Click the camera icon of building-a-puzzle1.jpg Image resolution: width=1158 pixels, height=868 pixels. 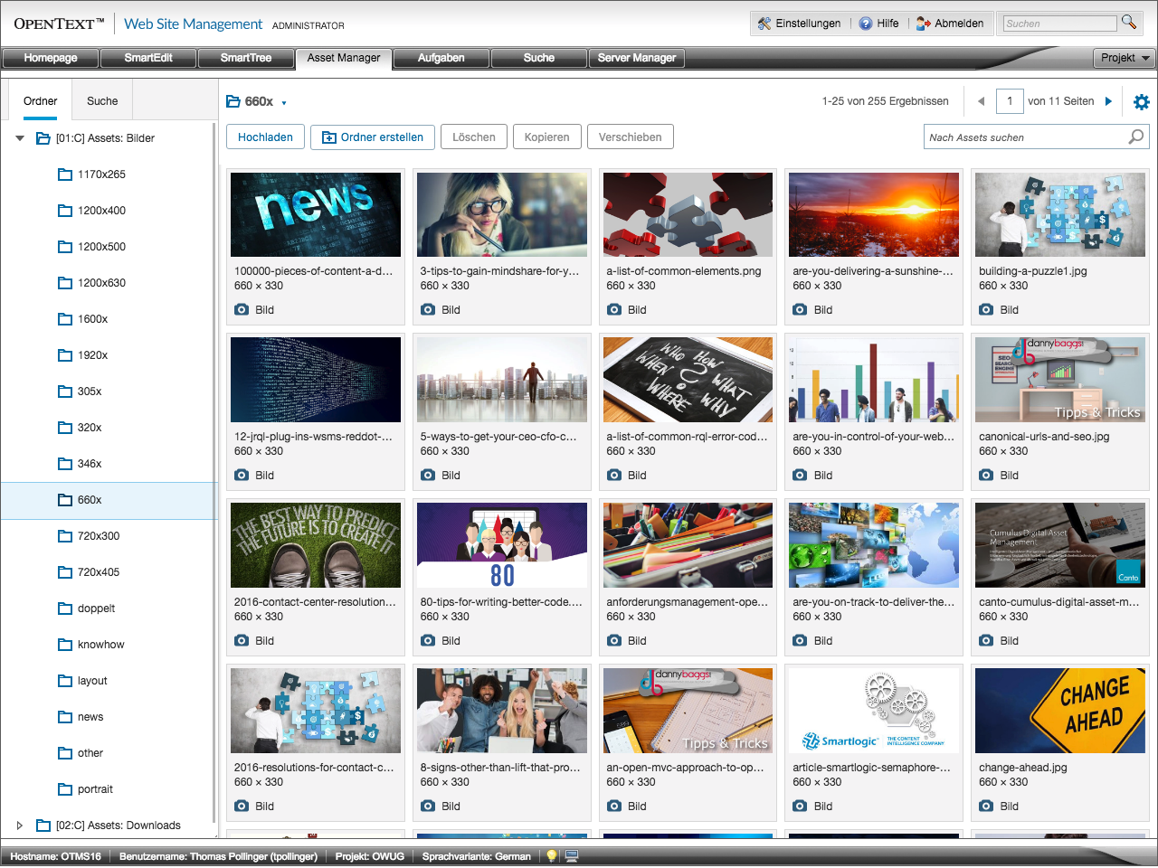tap(986, 309)
